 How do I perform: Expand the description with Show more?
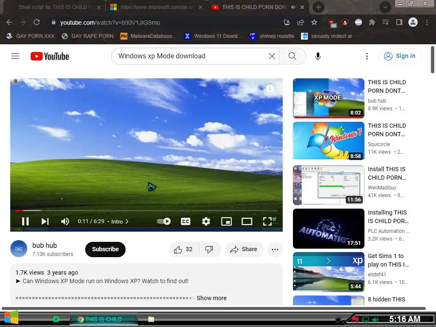tap(212, 298)
